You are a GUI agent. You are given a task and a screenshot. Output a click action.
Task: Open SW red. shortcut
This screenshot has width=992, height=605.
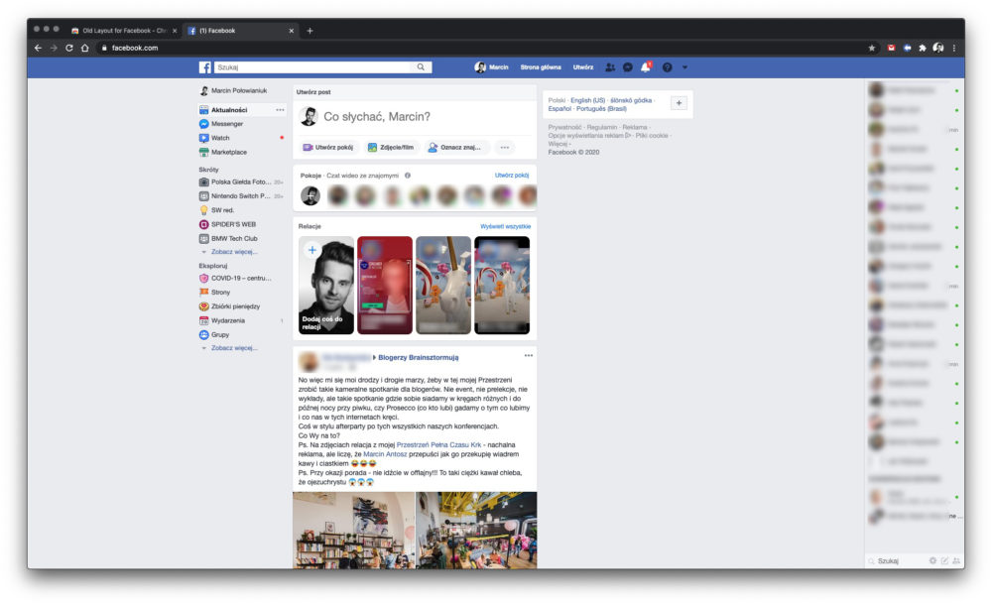[x=222, y=210]
